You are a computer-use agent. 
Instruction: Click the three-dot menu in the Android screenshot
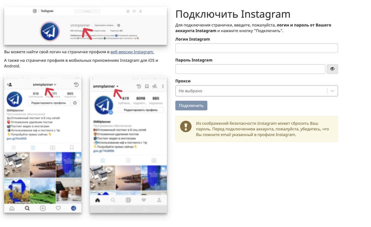pyautogui.click(x=163, y=86)
